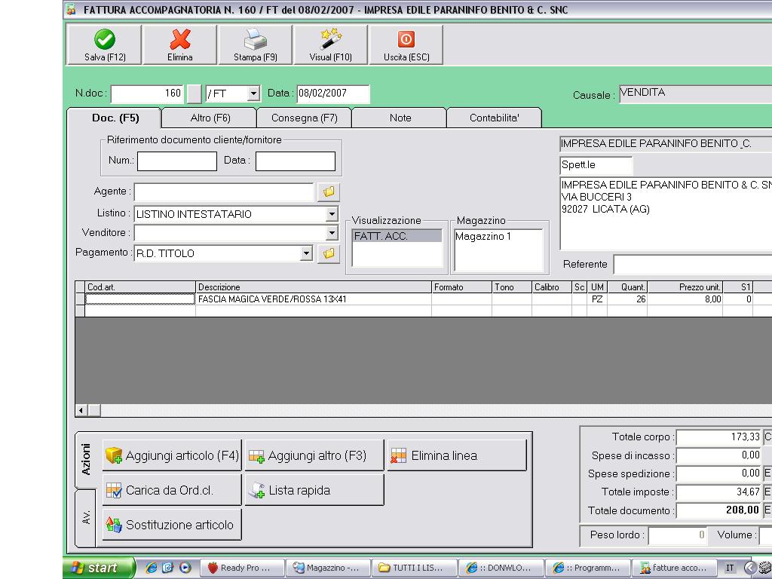This screenshot has width=772, height=579.
Task: Click the Salva (F12) green checkmark button
Action: point(105,45)
